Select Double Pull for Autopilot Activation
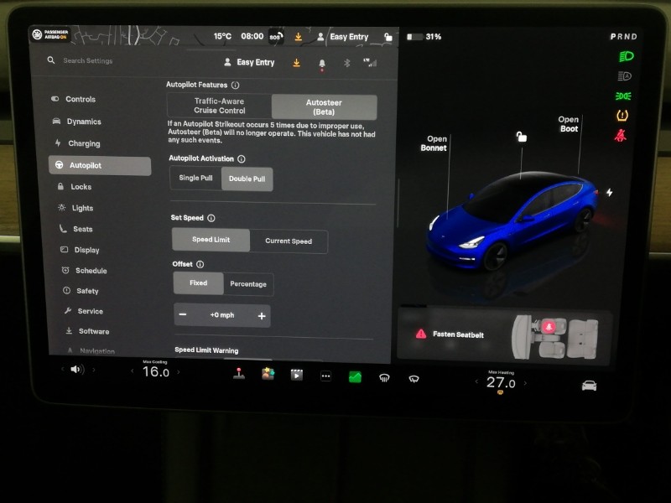This screenshot has height=503, width=671. coord(247,179)
